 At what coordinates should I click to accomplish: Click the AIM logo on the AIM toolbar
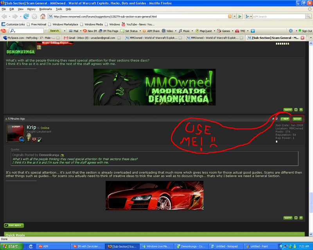pyautogui.click(x=4, y=31)
